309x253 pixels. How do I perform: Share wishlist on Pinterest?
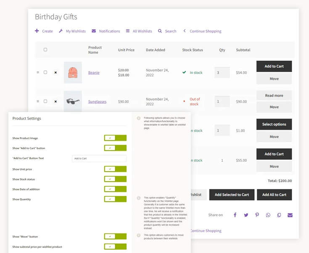click(x=257, y=215)
